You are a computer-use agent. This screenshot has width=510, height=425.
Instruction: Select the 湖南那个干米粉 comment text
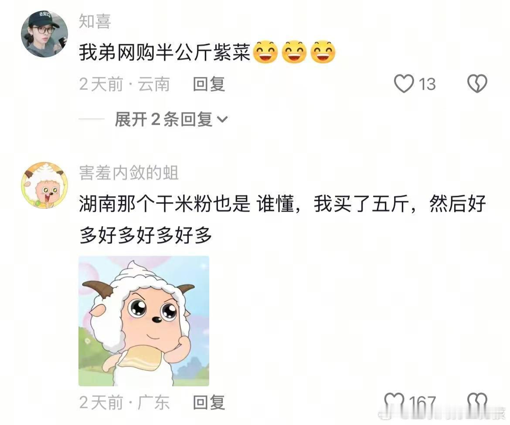(282, 219)
